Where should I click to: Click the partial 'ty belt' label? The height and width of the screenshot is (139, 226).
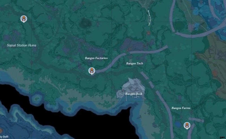(x=4, y=136)
